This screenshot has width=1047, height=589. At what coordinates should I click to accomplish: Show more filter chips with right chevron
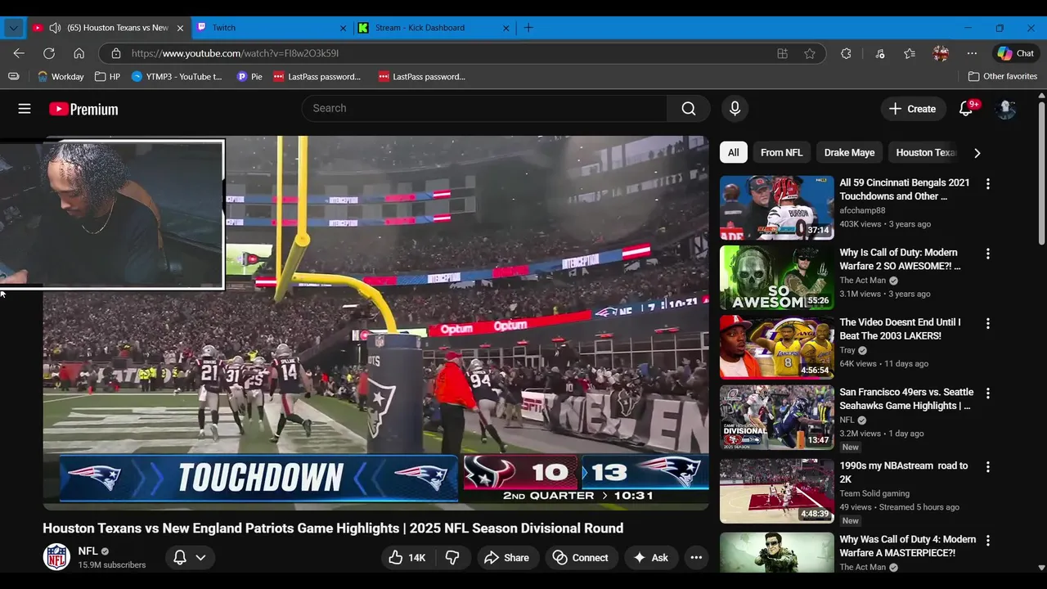click(977, 153)
